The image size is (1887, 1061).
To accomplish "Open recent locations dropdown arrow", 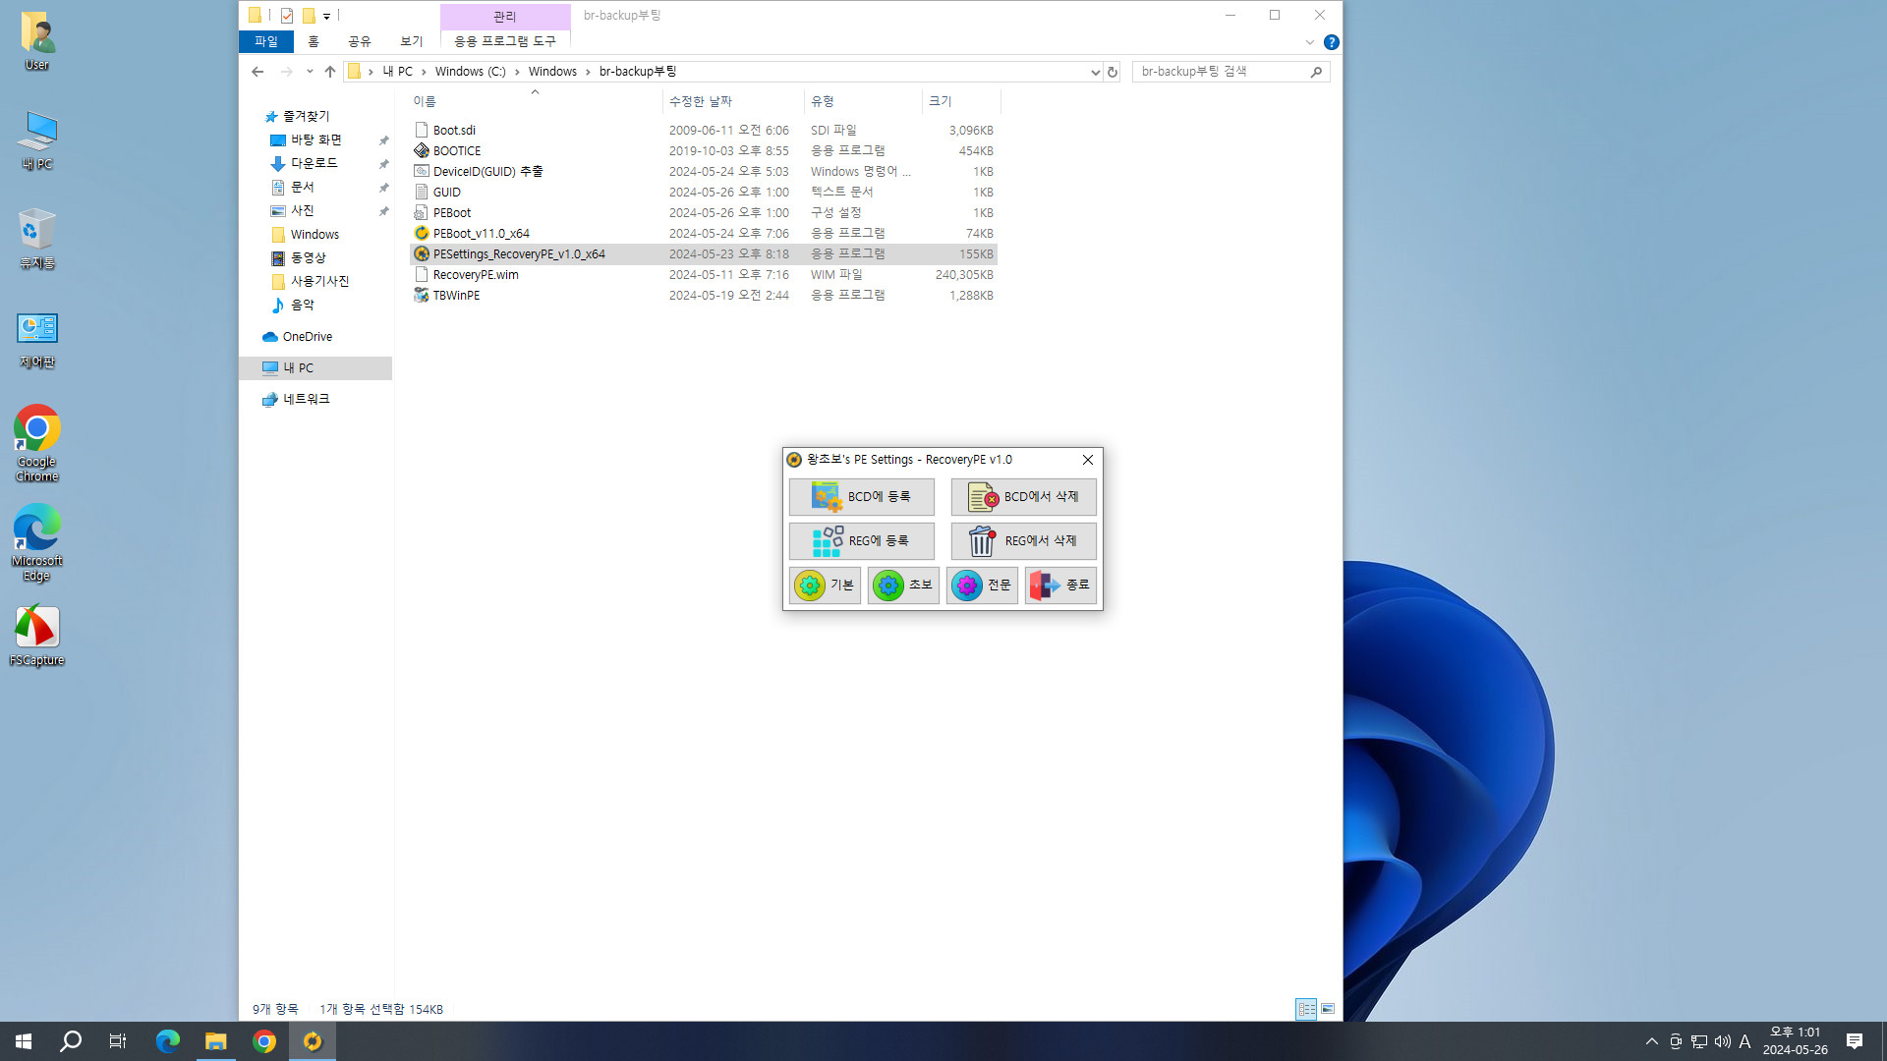I will click(310, 72).
